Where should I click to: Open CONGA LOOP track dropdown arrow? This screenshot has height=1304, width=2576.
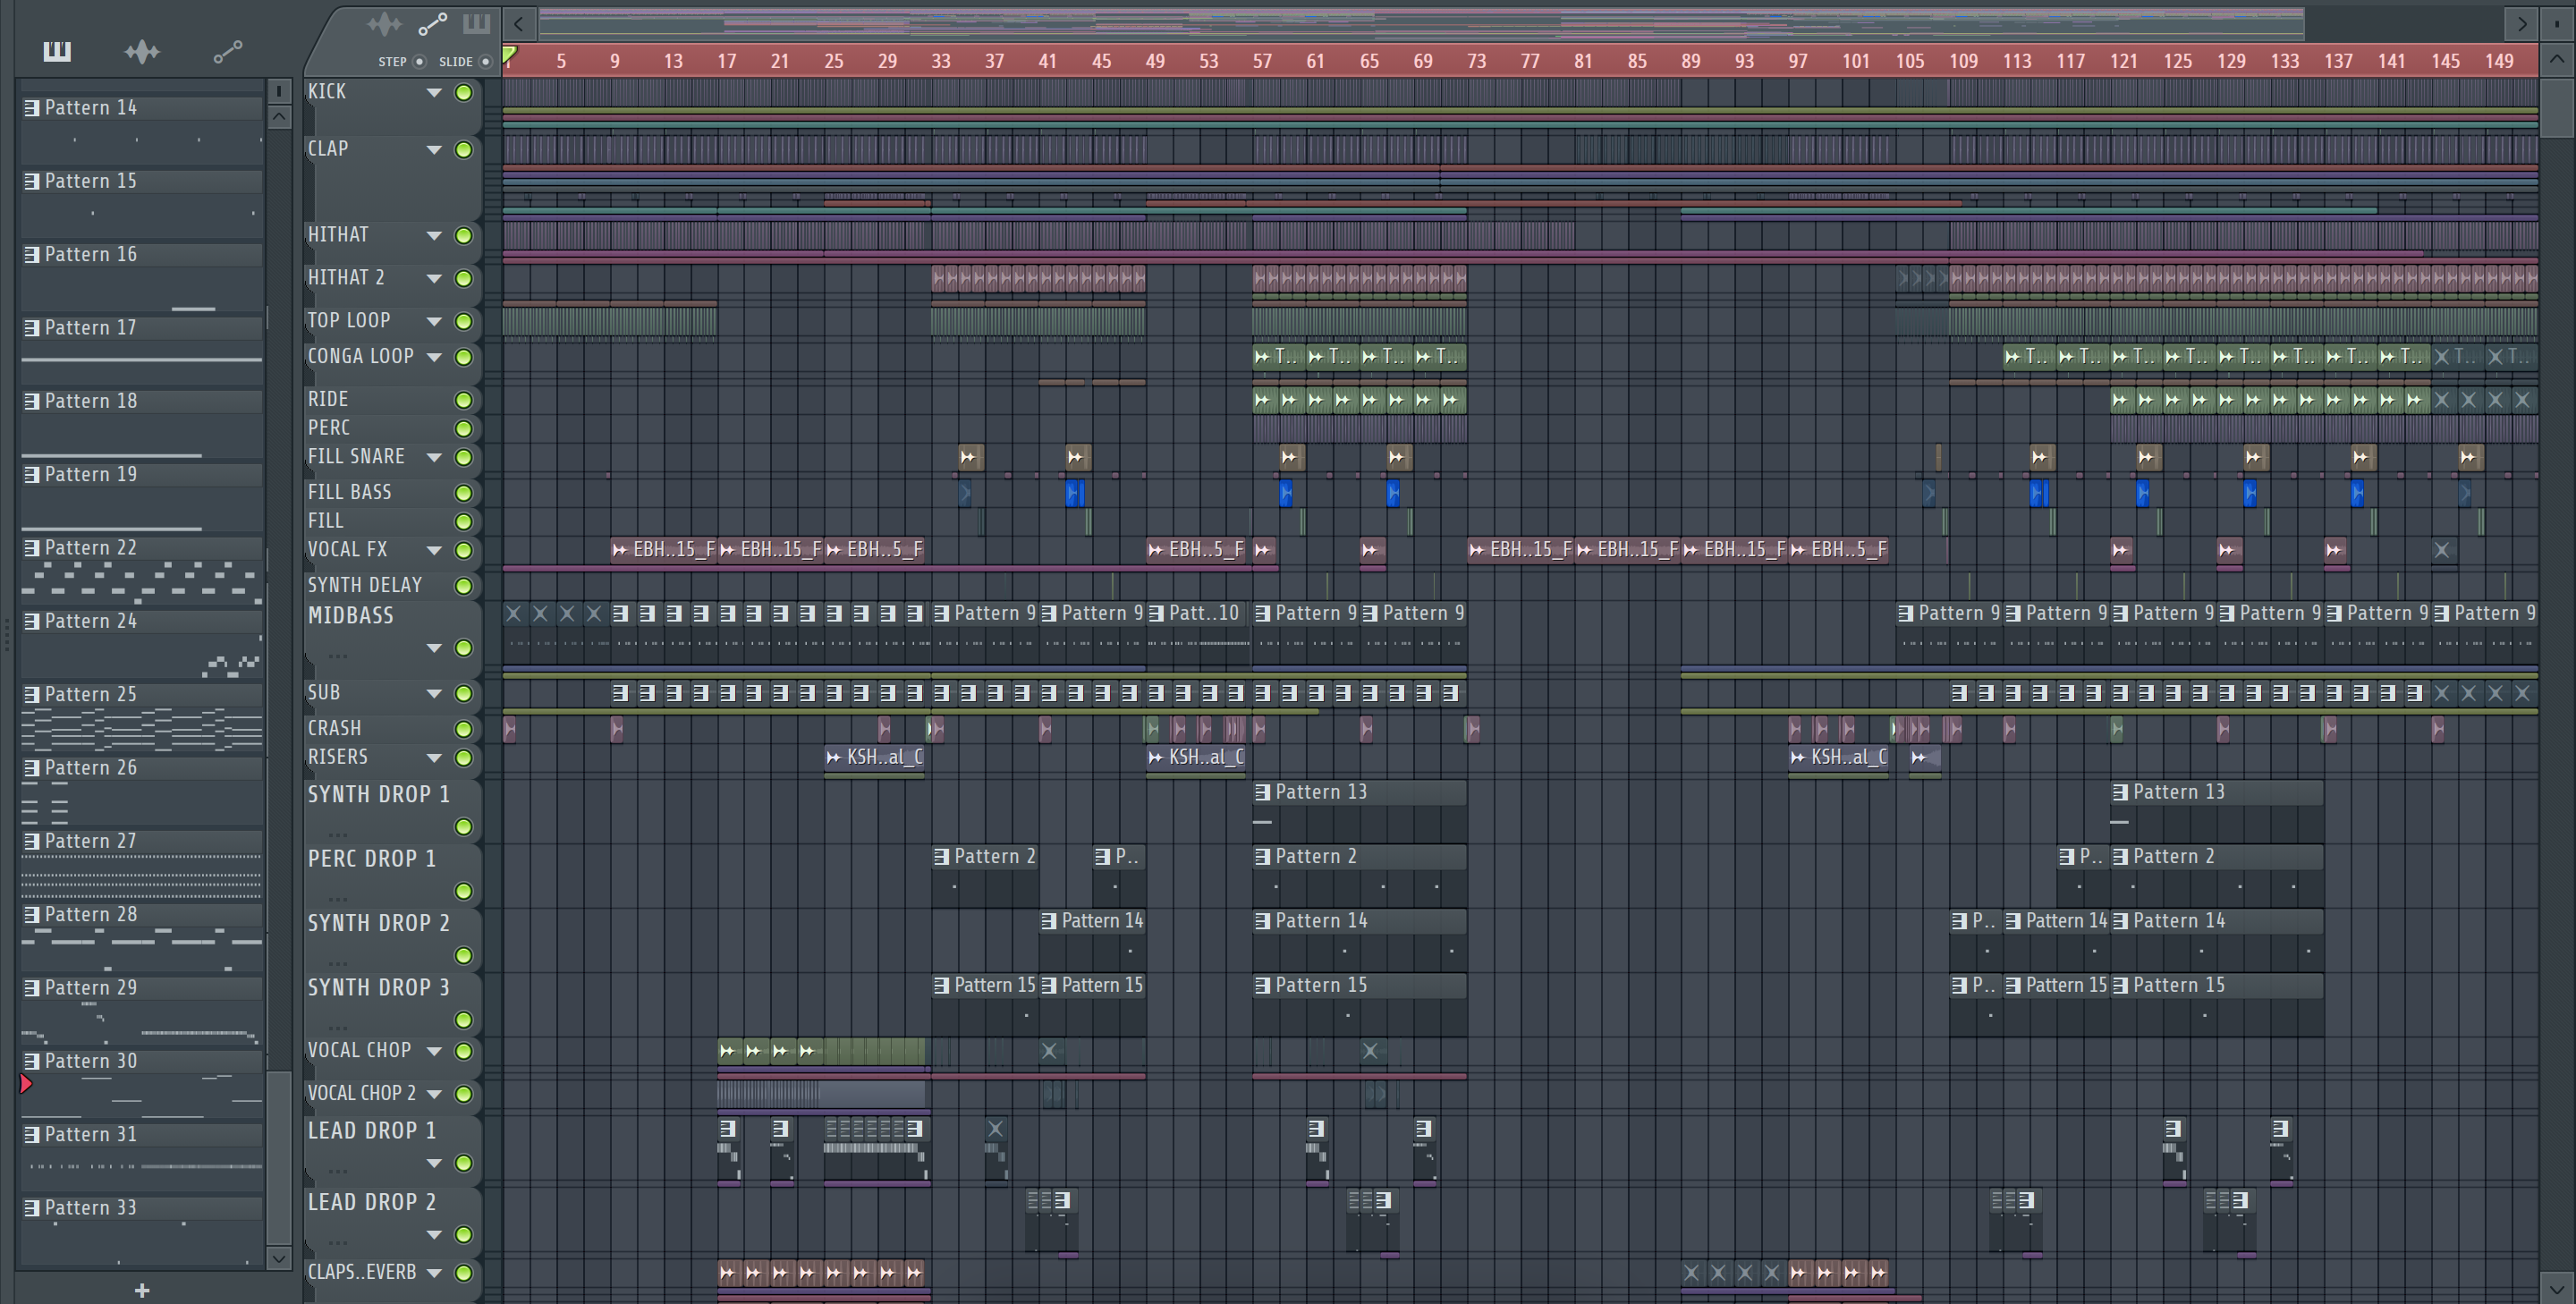pyautogui.click(x=434, y=357)
